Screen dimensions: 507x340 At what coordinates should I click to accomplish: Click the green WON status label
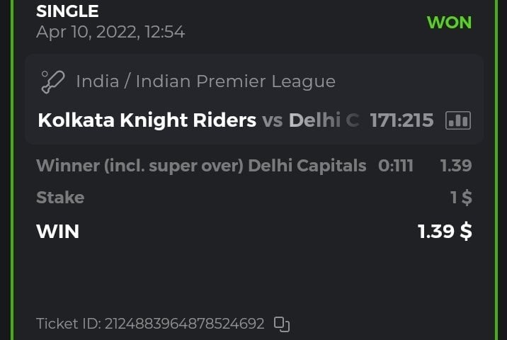tap(449, 22)
